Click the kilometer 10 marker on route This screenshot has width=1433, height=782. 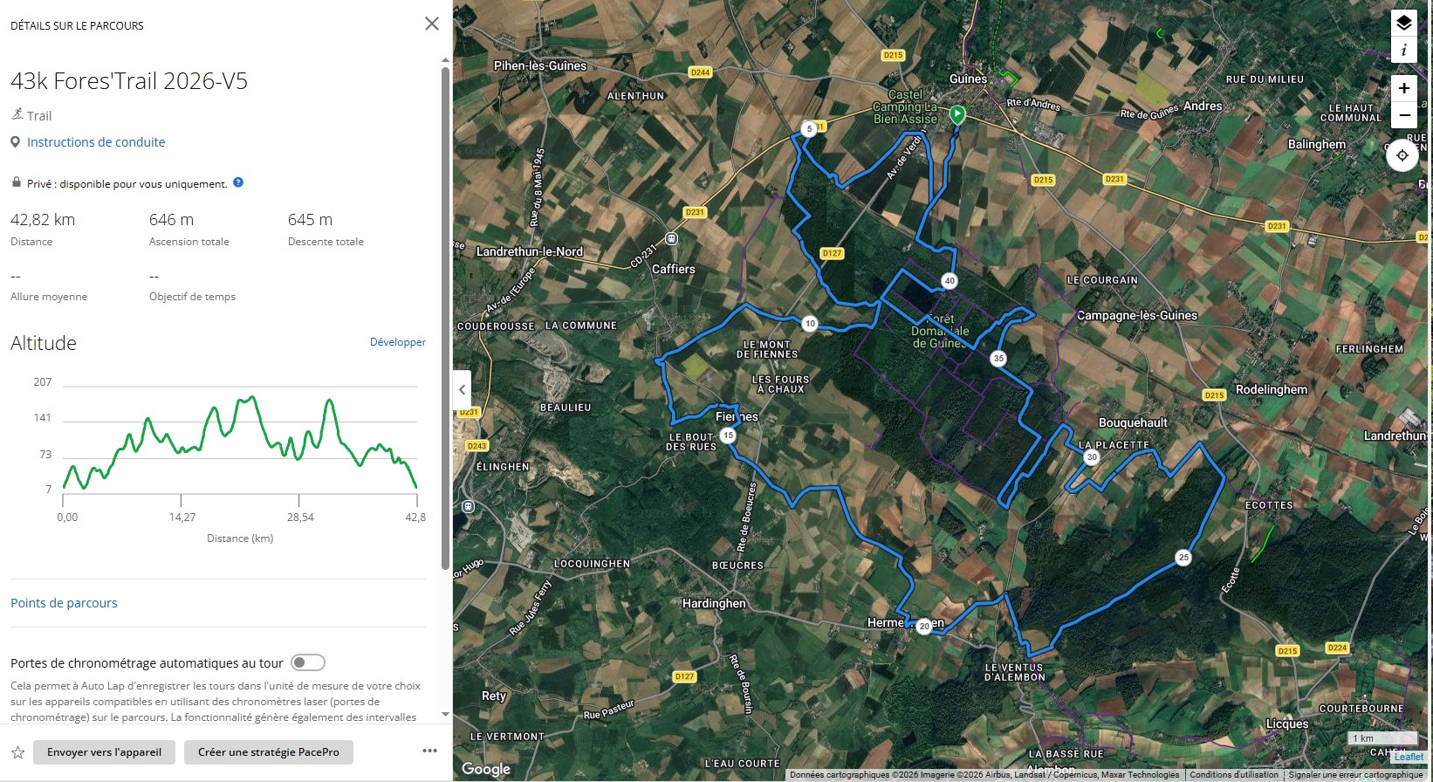[x=810, y=324]
